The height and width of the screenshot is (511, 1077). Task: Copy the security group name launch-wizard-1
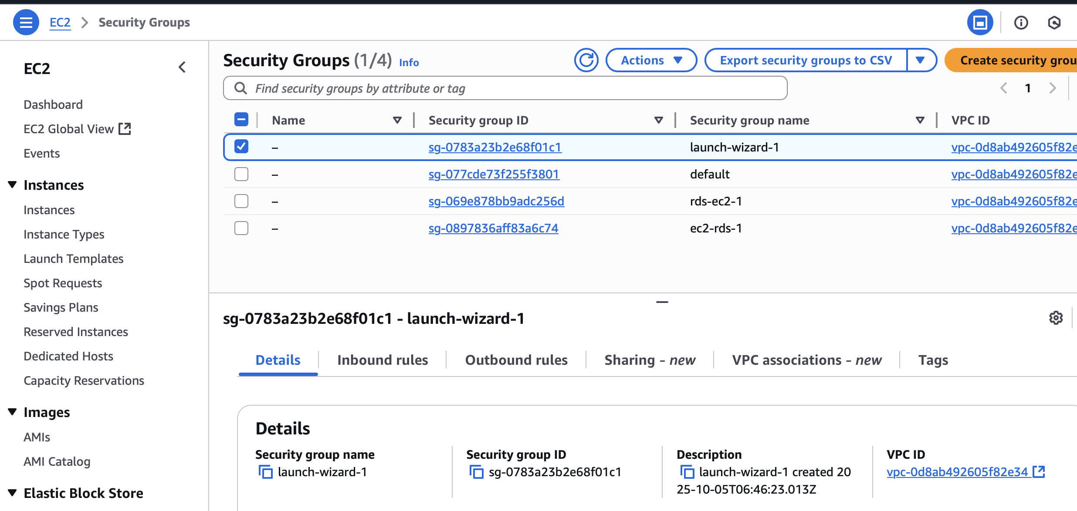click(x=266, y=472)
